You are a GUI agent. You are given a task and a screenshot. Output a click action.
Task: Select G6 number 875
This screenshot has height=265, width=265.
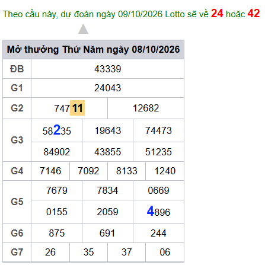click(56, 233)
